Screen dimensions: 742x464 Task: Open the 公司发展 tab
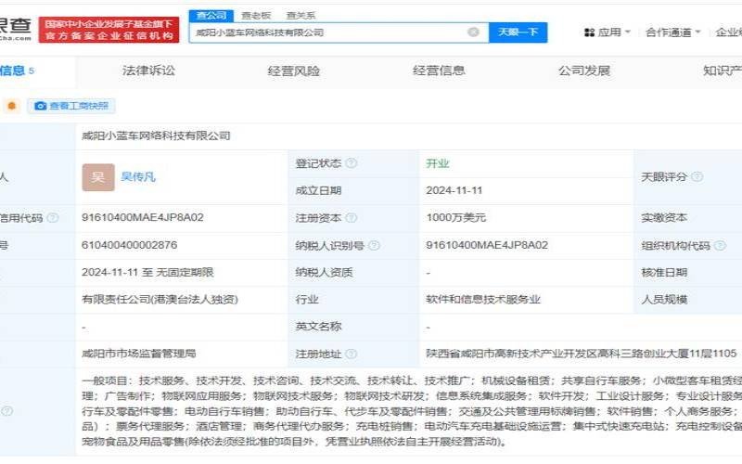point(584,71)
